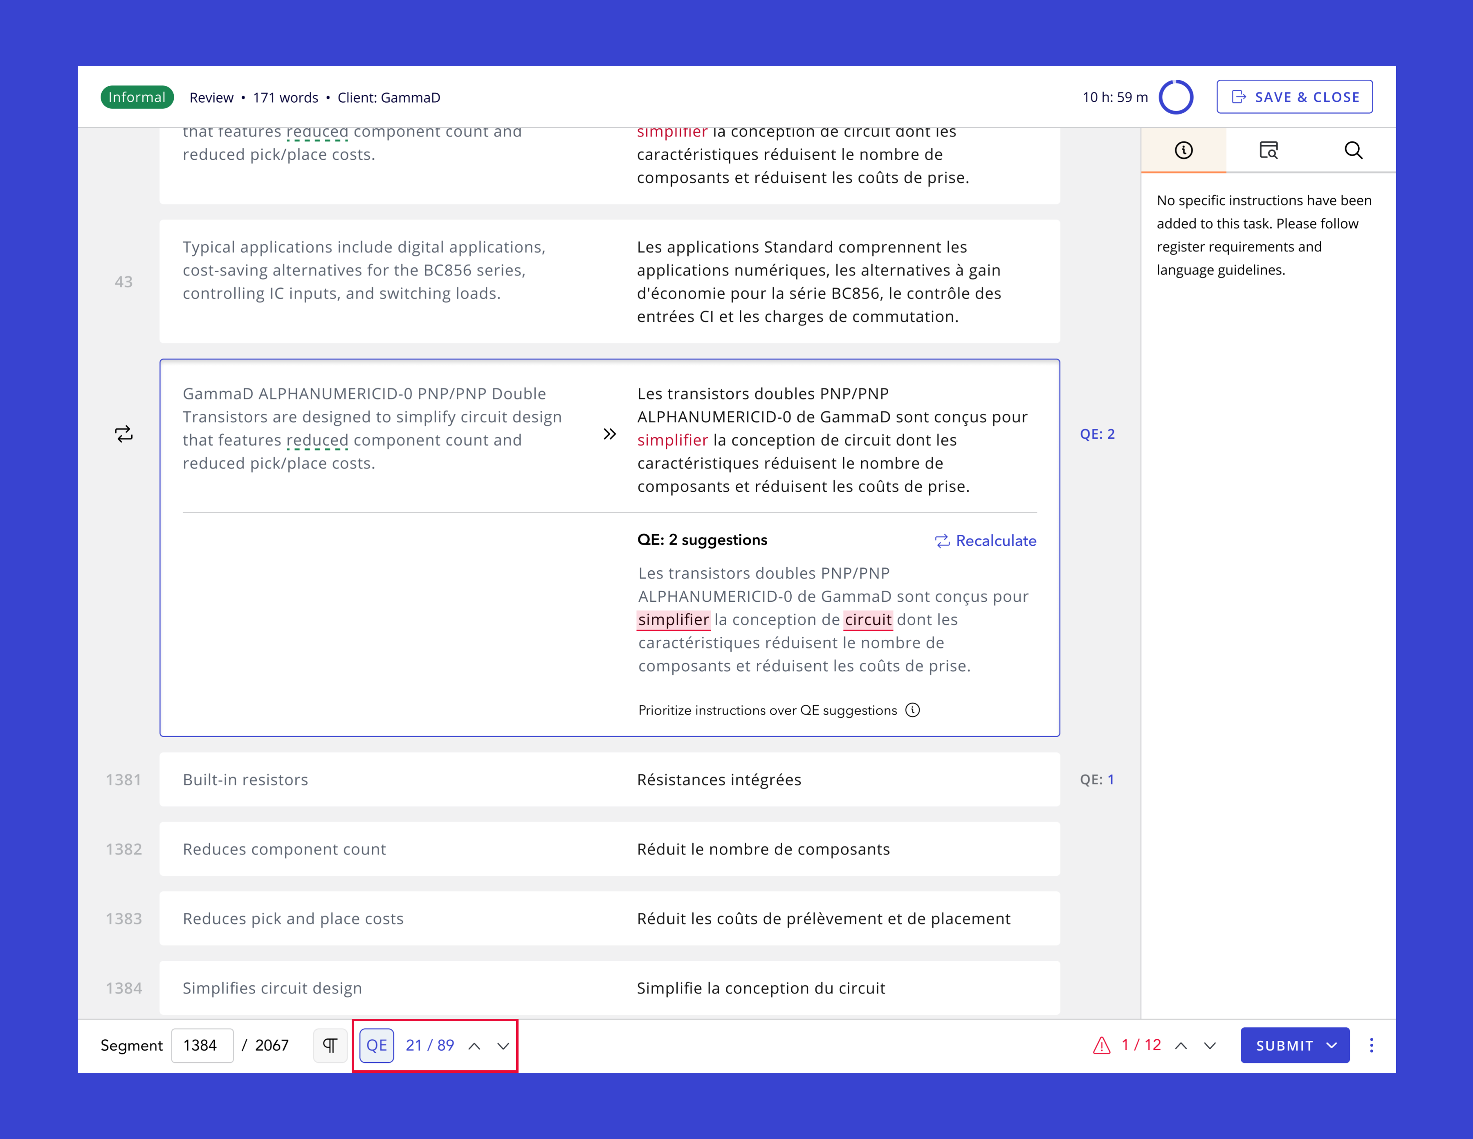Toggle the paragraph marks pilcrow button
Image resolution: width=1473 pixels, height=1139 pixels.
coord(330,1045)
